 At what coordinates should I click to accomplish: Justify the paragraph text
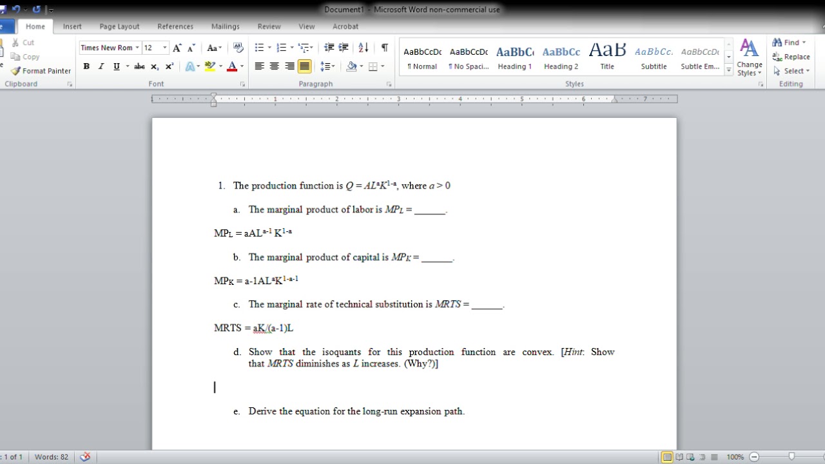(x=305, y=66)
